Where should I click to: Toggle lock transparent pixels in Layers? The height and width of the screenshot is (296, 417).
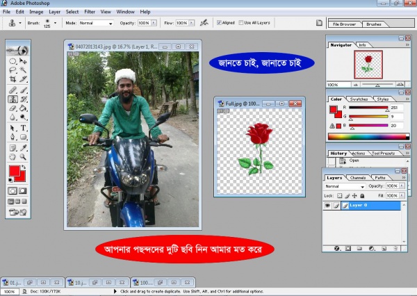tap(340, 196)
